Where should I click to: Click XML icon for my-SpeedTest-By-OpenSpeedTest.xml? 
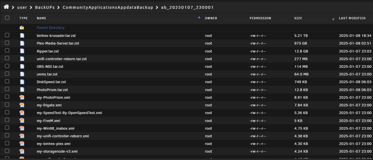point(22,113)
